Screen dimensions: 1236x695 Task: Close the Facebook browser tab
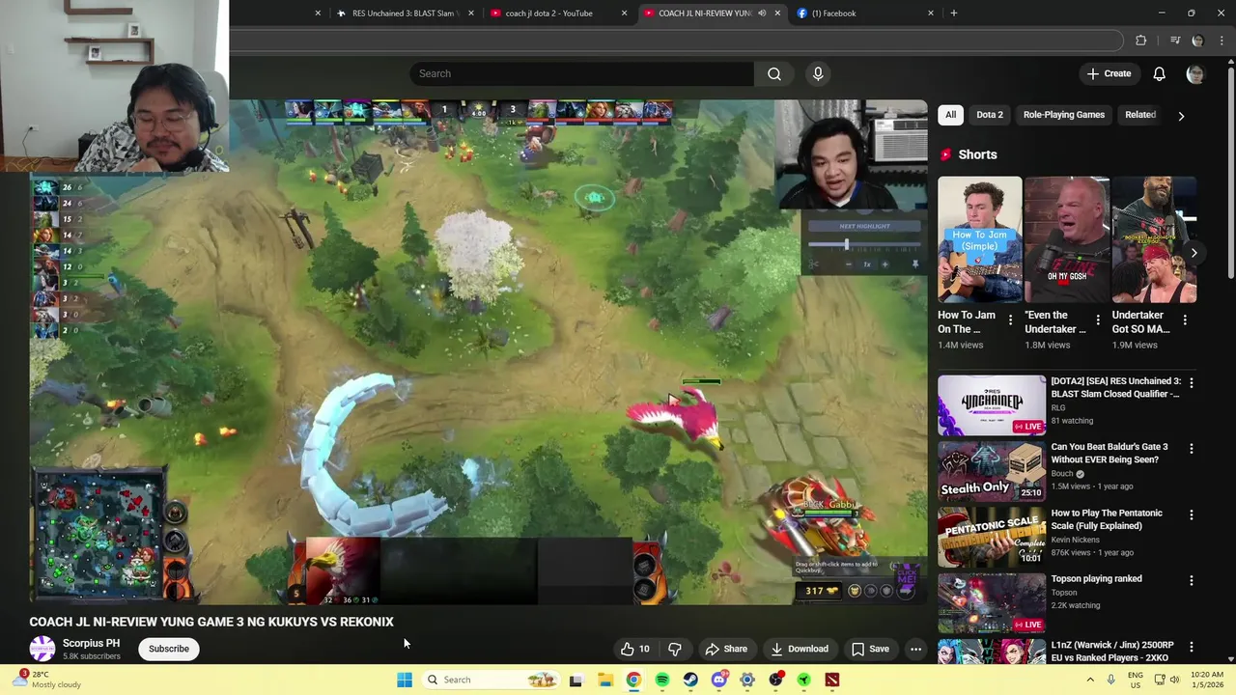tap(931, 14)
